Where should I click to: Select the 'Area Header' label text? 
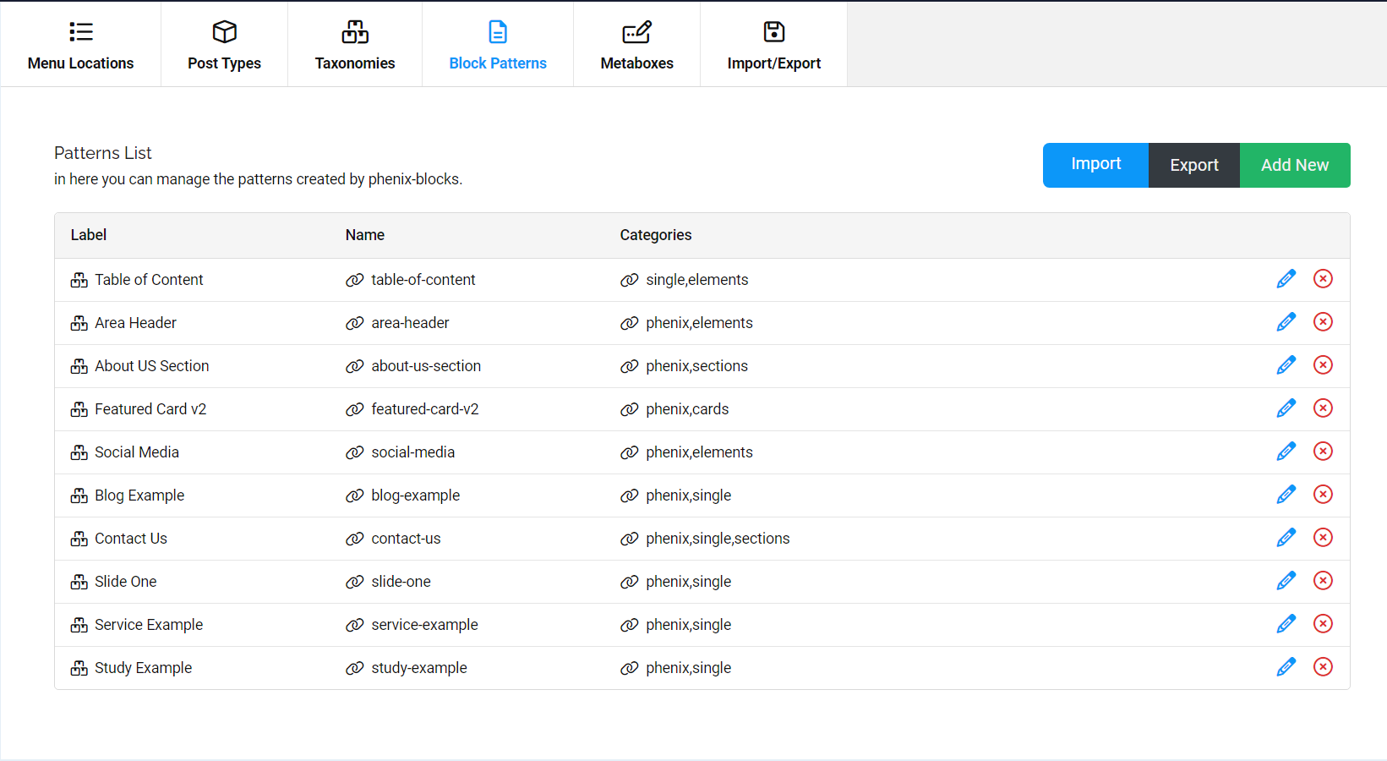click(135, 323)
